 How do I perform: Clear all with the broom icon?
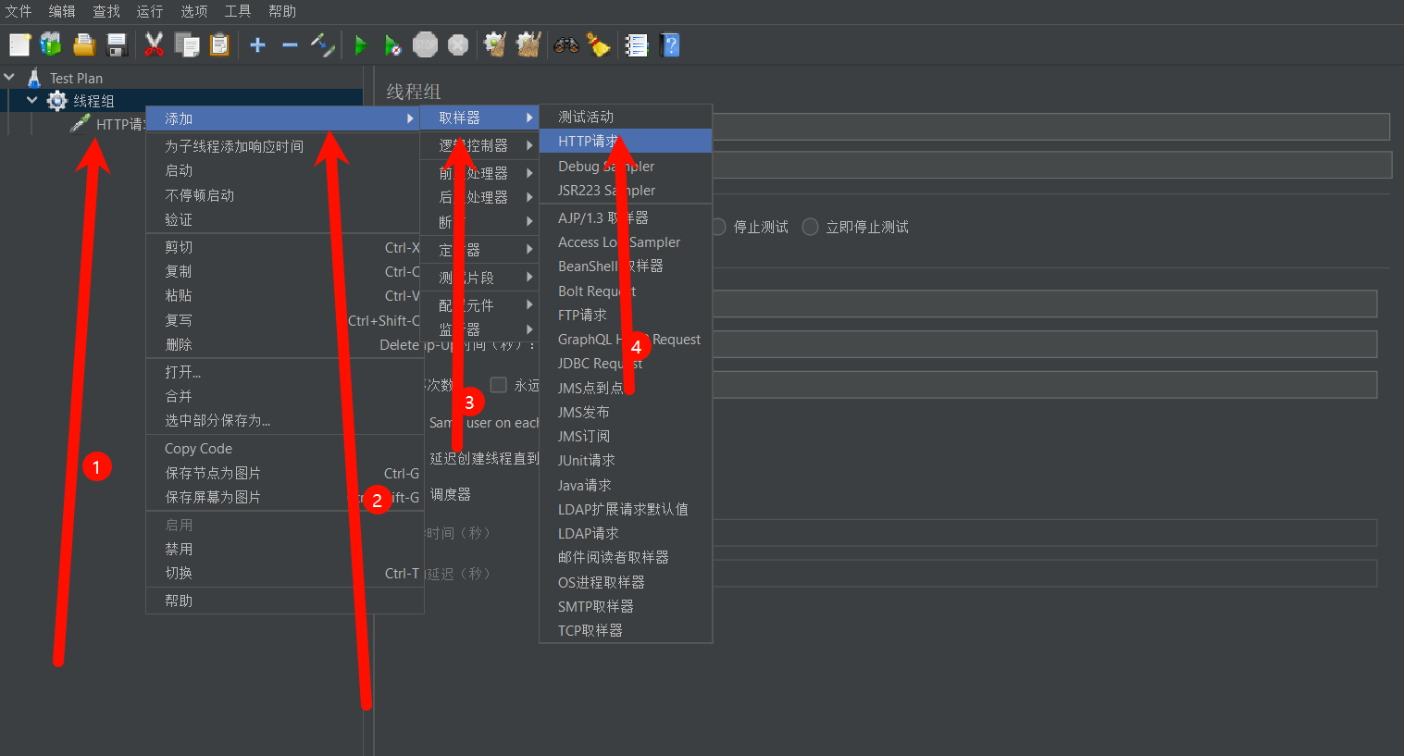pos(598,44)
